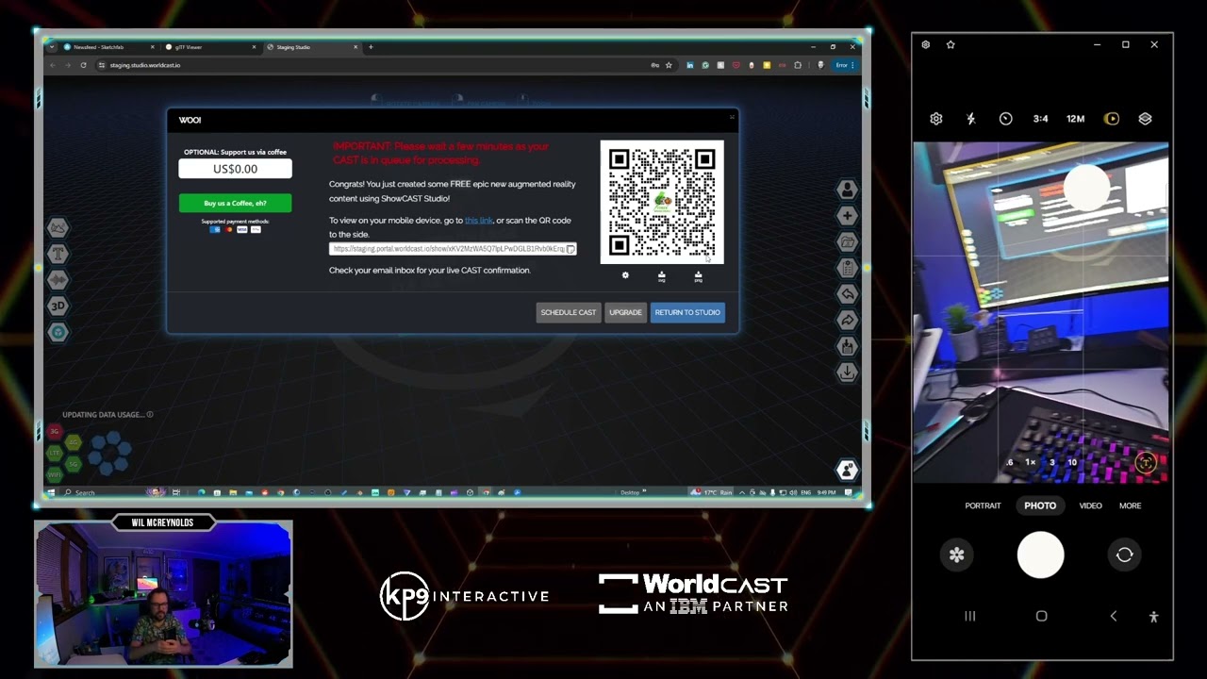Open the "this link" hyperlink
This screenshot has width=1207, height=679.
(479, 220)
